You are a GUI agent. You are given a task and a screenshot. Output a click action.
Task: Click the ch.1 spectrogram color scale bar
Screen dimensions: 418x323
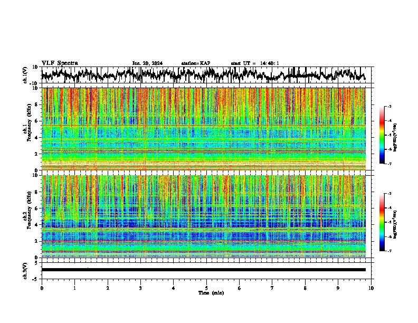(x=382, y=135)
